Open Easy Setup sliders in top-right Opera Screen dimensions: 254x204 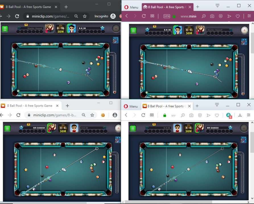[249, 16]
